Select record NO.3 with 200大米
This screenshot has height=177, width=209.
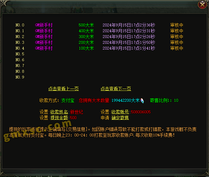pos(99,42)
